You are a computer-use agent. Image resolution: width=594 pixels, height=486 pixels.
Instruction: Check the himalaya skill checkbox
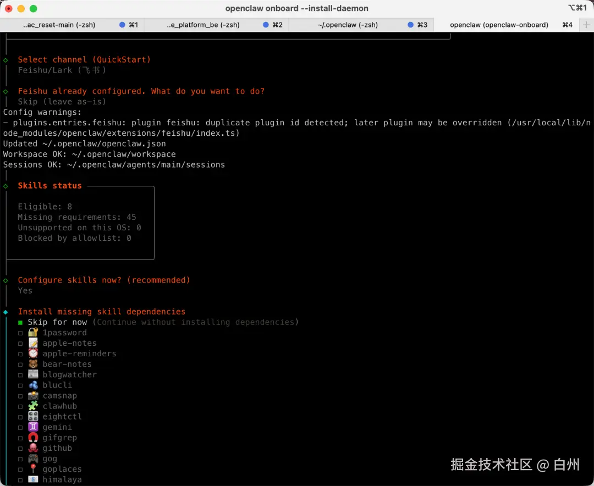(x=20, y=480)
